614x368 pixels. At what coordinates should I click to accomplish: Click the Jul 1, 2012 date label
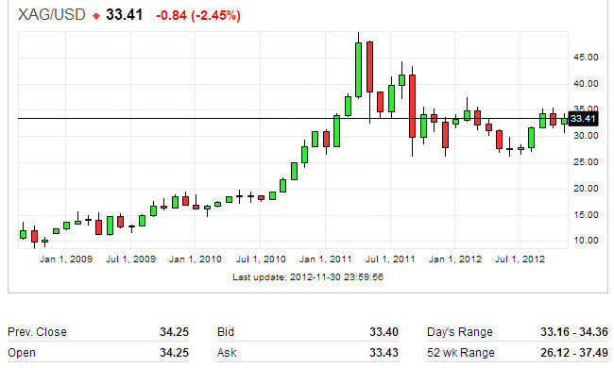click(x=520, y=259)
